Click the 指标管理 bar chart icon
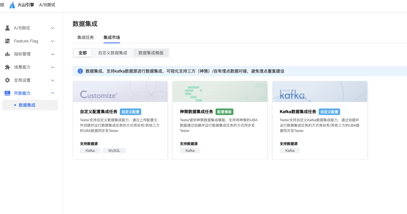This screenshot has width=407, height=214. point(8,54)
